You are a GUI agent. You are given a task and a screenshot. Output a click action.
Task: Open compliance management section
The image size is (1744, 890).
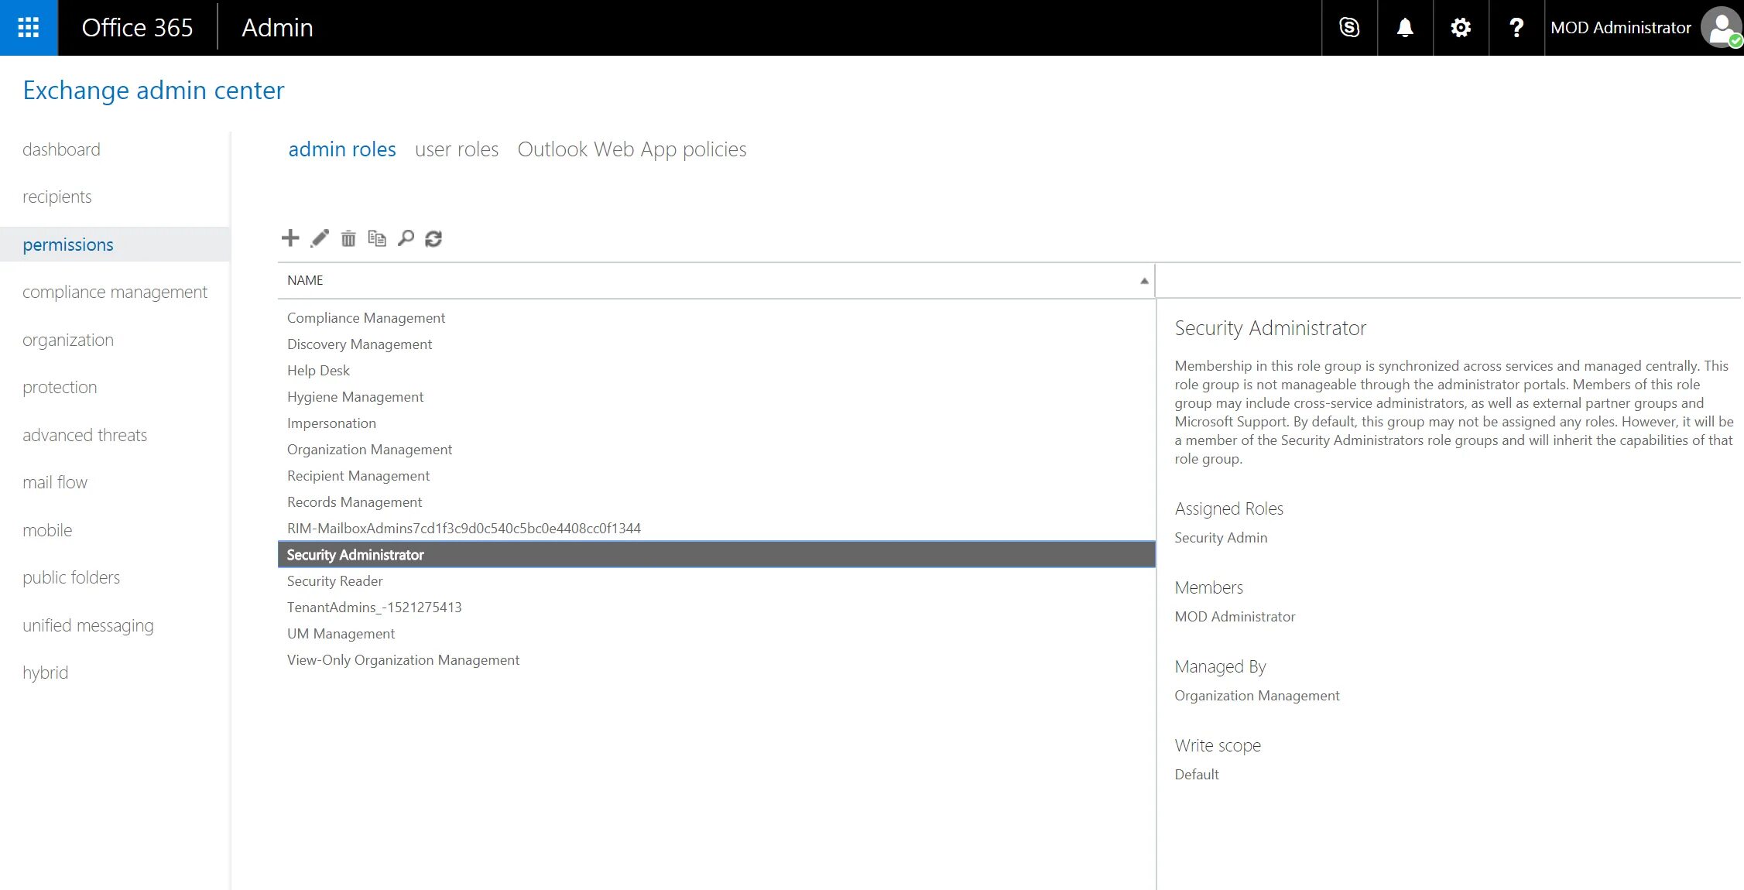[x=115, y=293]
